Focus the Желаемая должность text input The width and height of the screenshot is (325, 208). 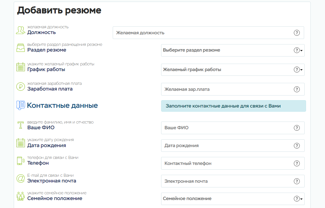click(201, 33)
